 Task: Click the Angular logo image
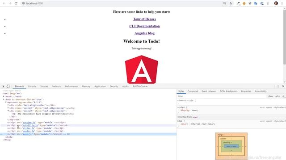[x=142, y=69]
